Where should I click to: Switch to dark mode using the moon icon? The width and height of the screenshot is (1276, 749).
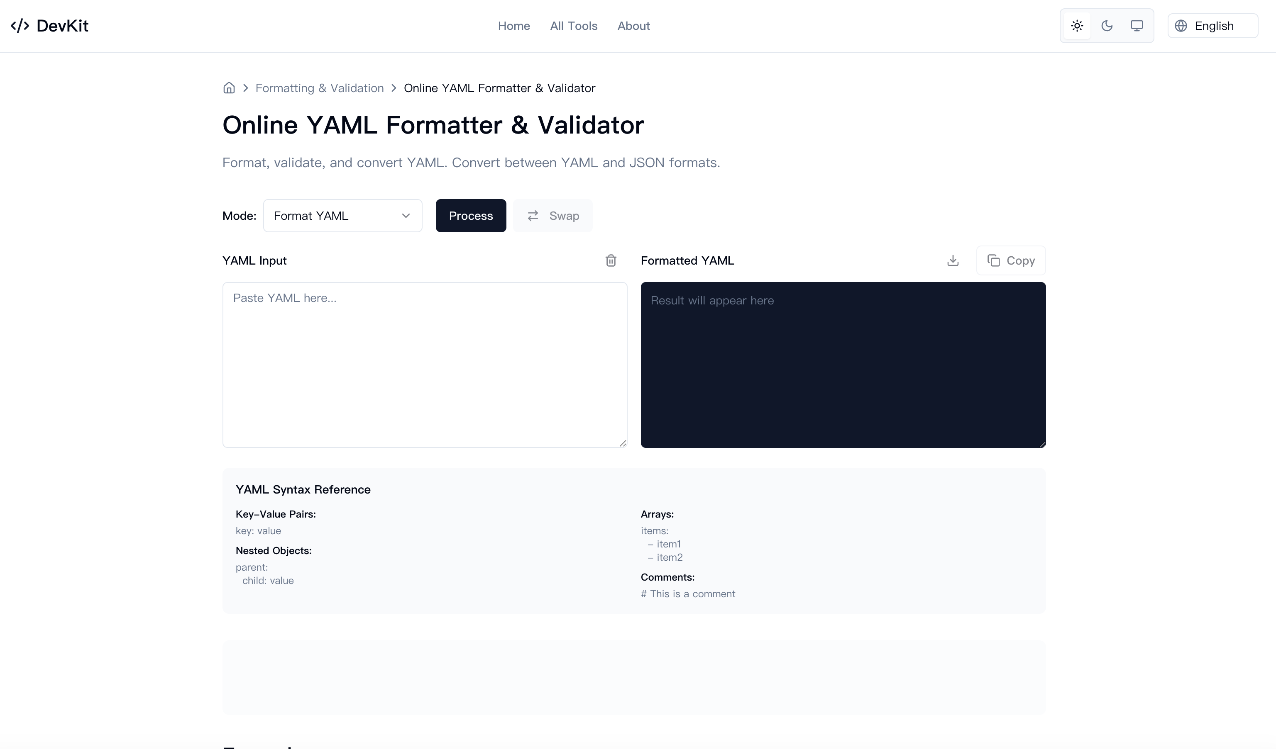point(1107,25)
